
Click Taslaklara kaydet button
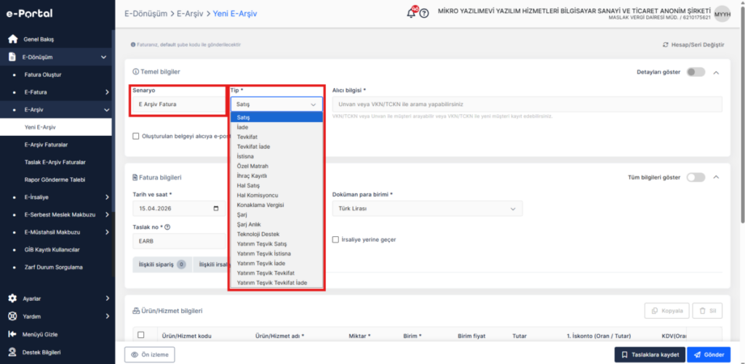650,355
